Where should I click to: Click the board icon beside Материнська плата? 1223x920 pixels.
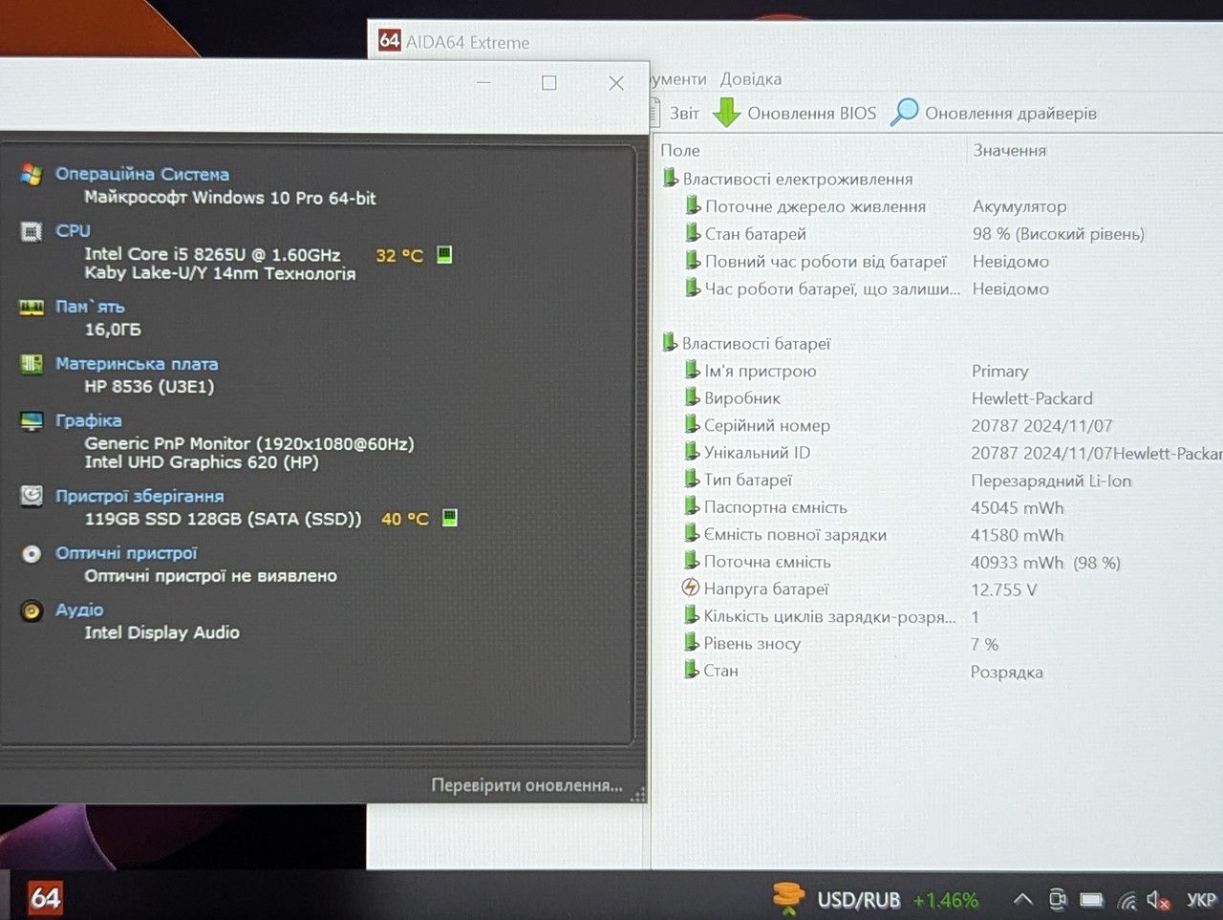coord(32,364)
